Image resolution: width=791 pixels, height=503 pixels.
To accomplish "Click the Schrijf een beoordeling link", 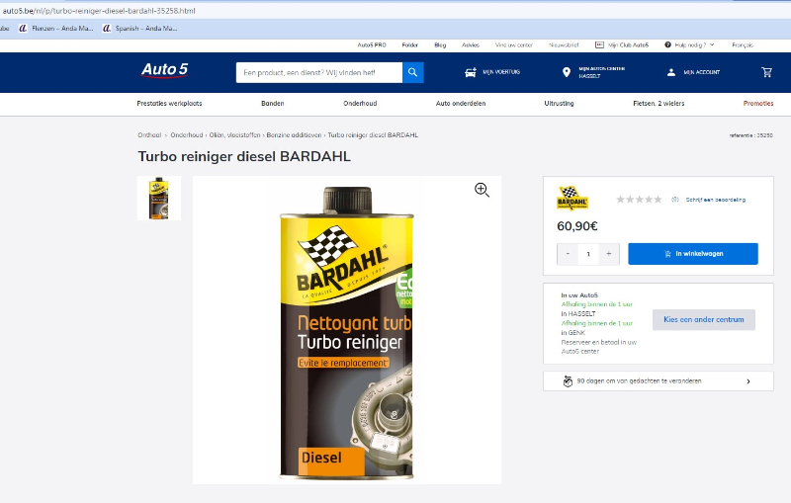I will (716, 200).
